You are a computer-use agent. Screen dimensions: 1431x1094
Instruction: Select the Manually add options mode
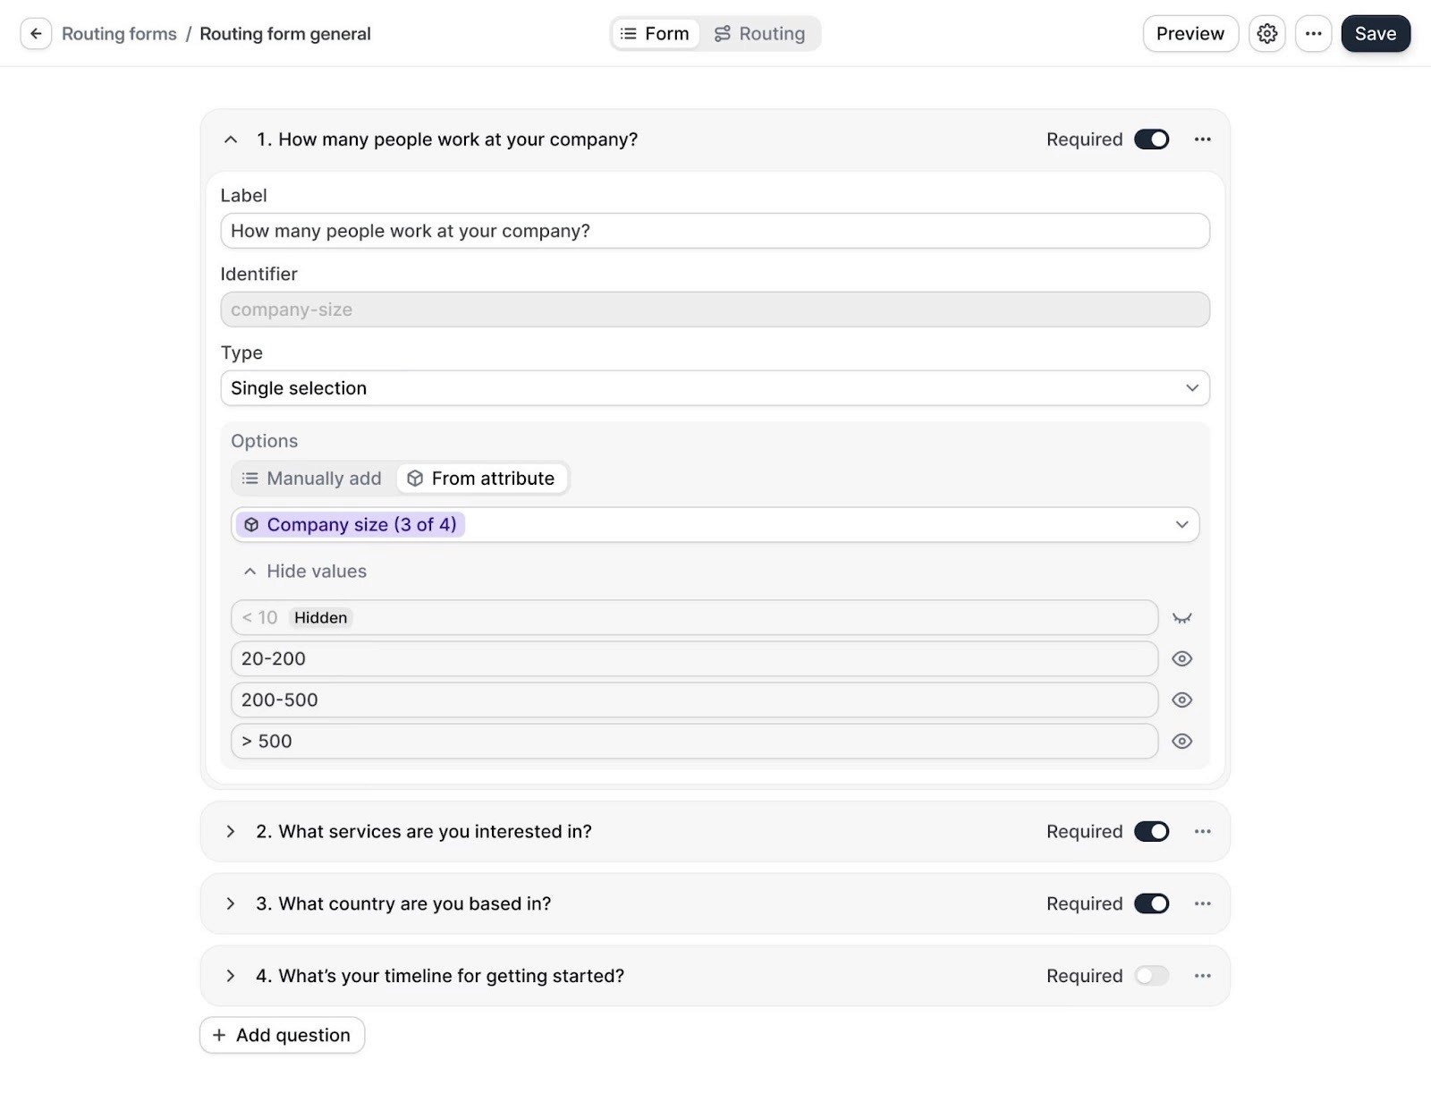point(311,478)
